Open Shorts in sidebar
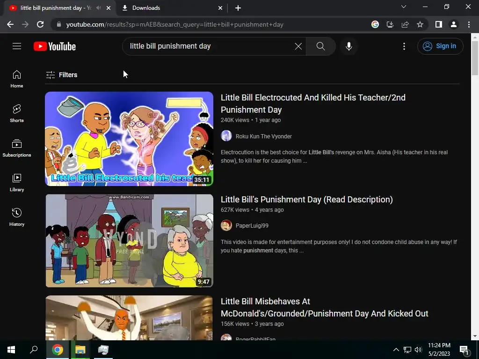The image size is (479, 359). coord(17,114)
